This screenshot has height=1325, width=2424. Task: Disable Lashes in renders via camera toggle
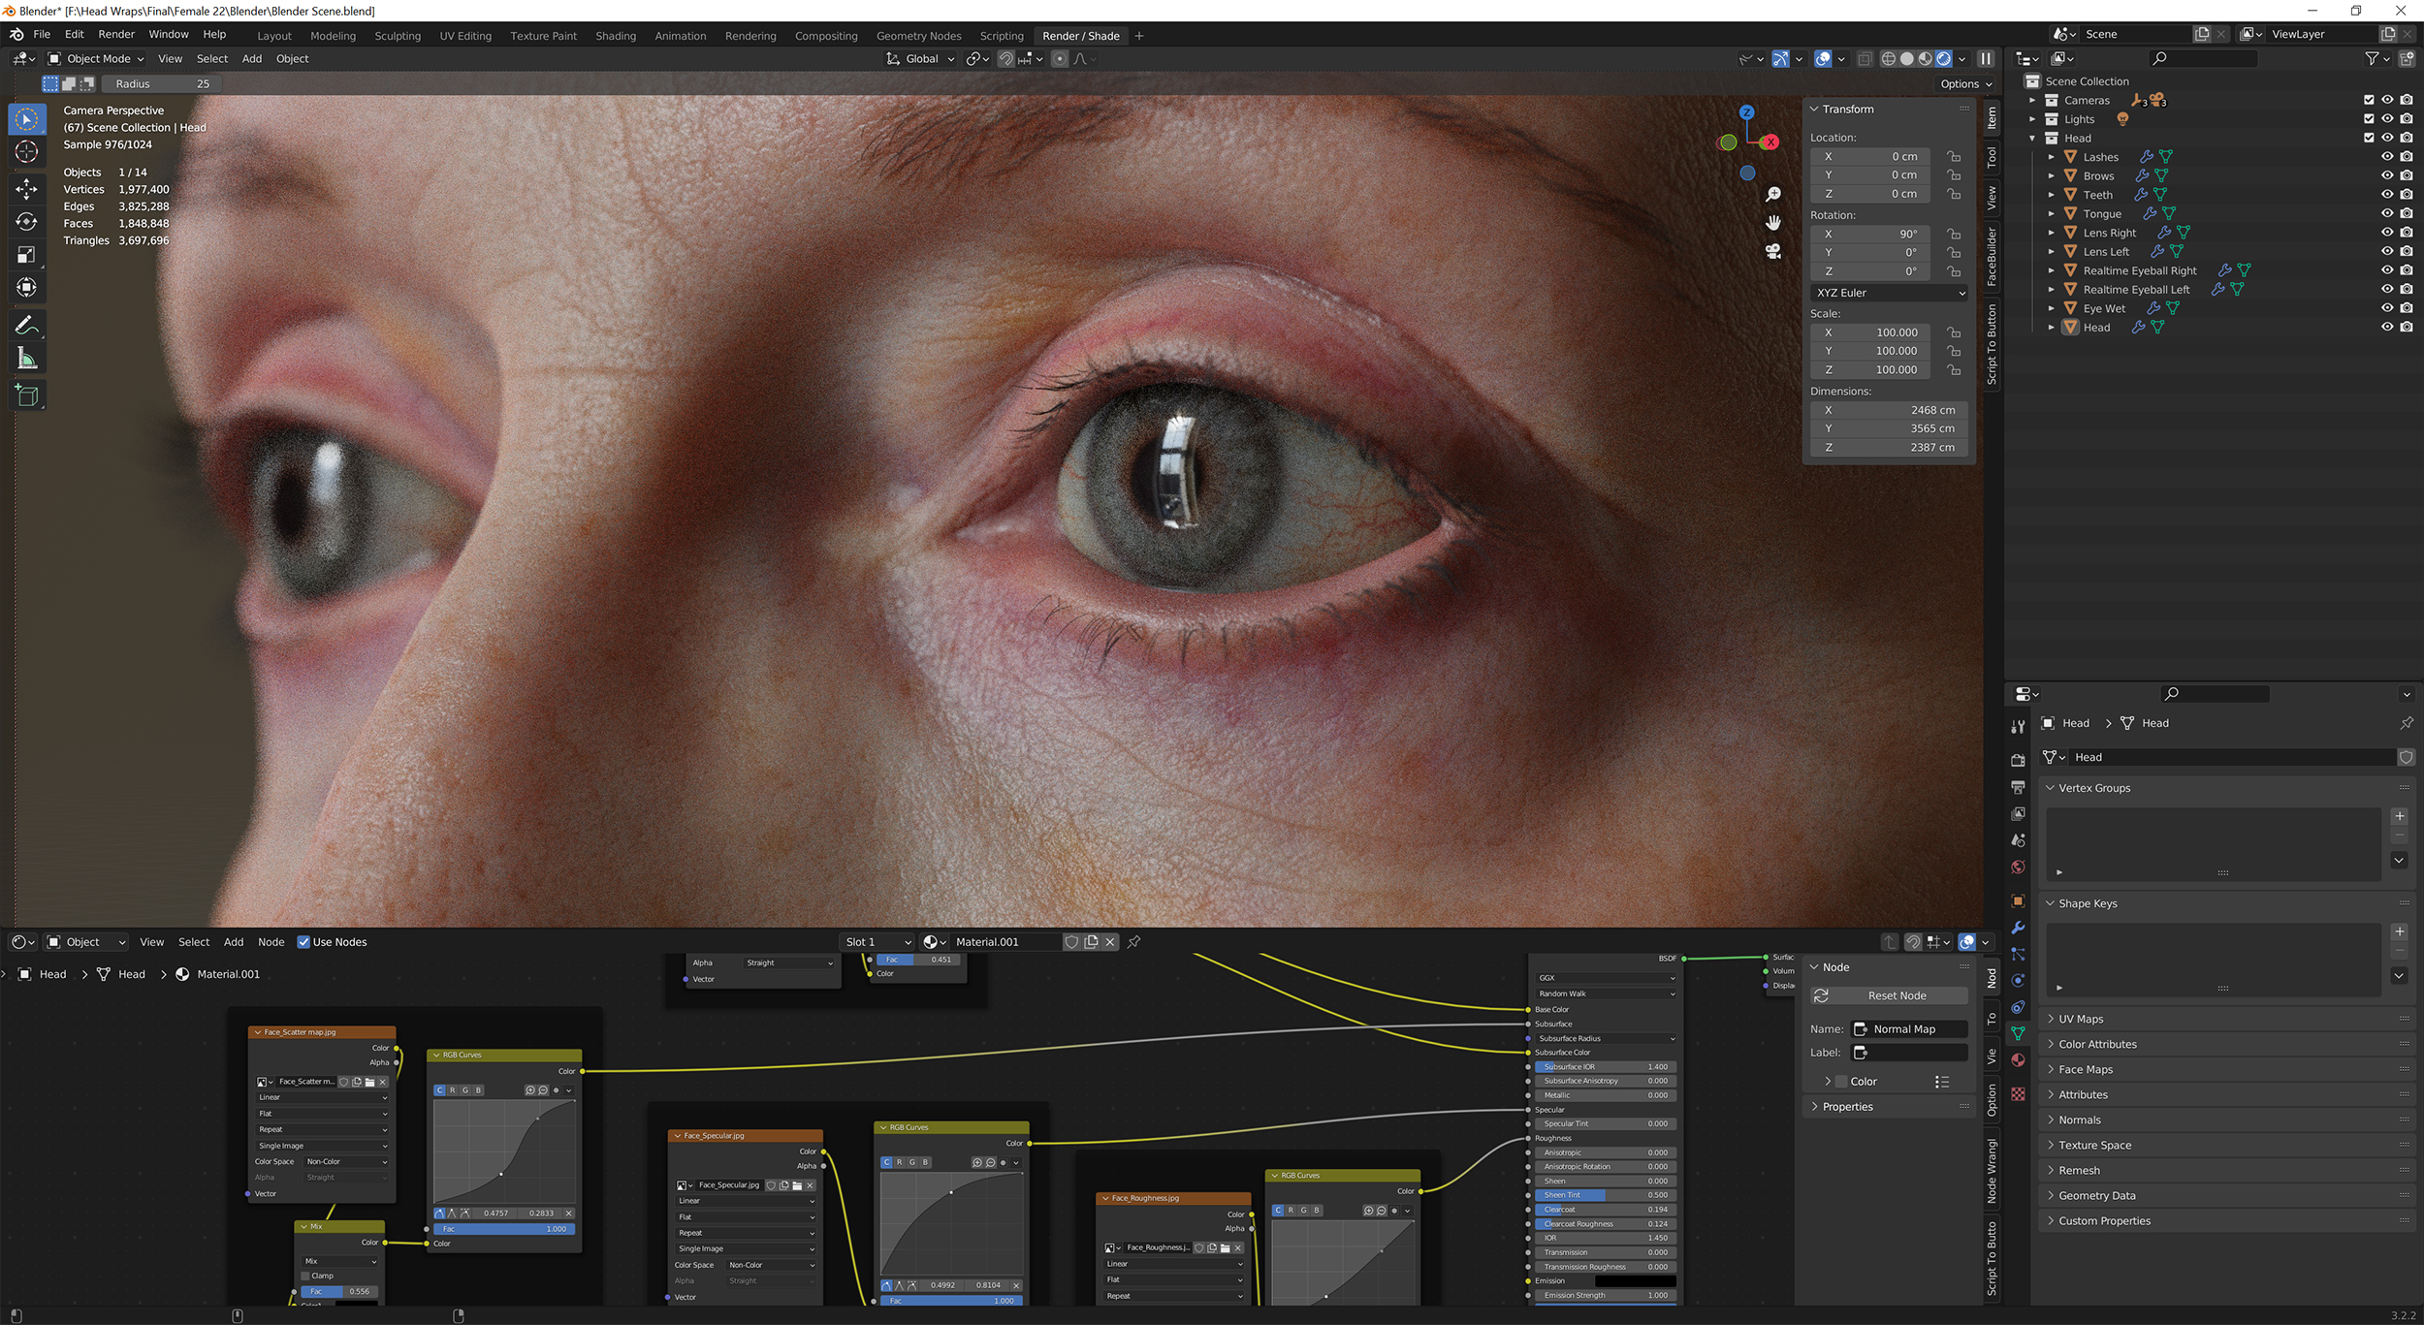pyautogui.click(x=2405, y=156)
